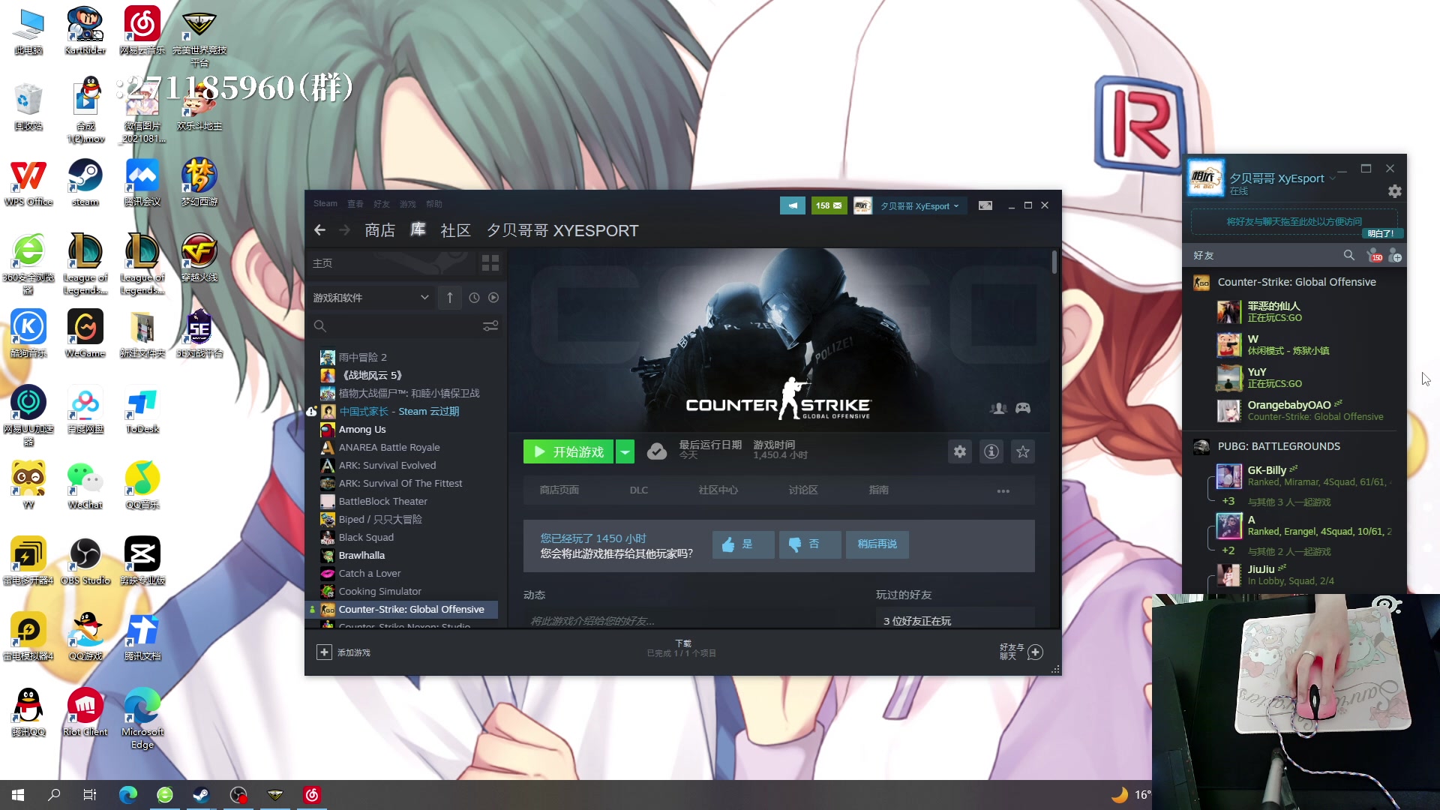1440x810 pixels.
Task: Open 讨论区 discussions tab
Action: [x=803, y=490]
